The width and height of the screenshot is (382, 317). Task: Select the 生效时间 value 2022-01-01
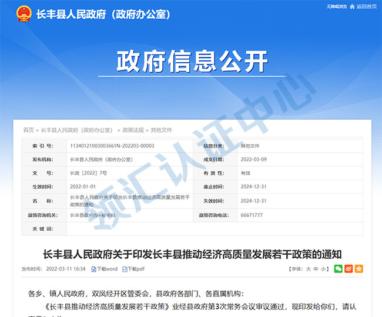coord(83,187)
